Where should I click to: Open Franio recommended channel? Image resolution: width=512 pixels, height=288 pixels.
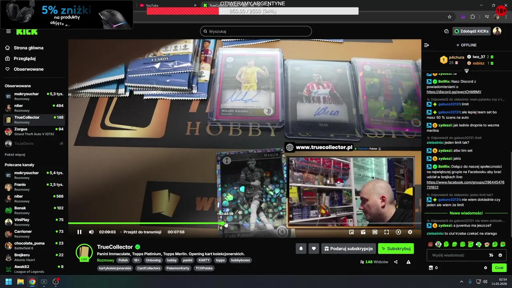click(x=34, y=187)
